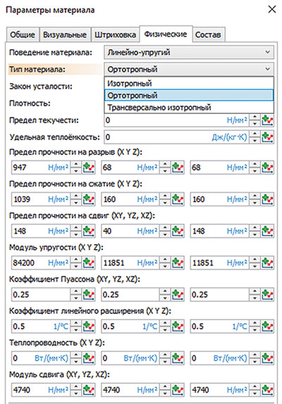Decrease compression strength X 1039 stepper
Image resolution: width=282 pixels, height=404 pixels.
tap(76, 203)
